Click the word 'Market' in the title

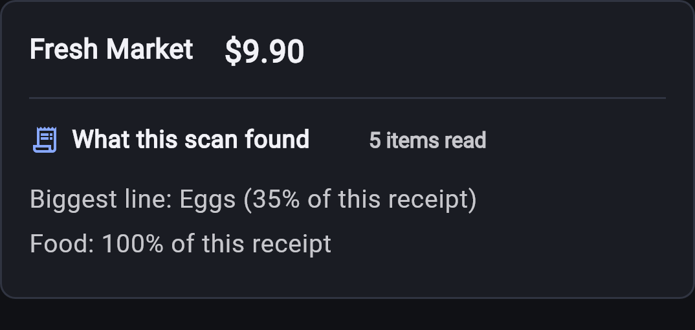click(x=149, y=49)
